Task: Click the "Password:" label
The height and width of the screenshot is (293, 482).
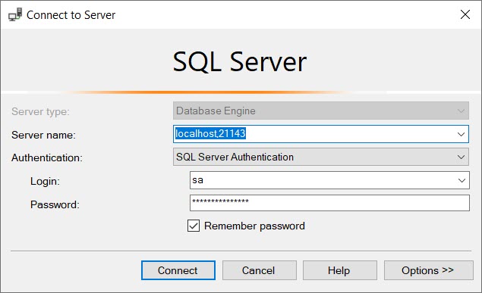Action: coord(55,204)
